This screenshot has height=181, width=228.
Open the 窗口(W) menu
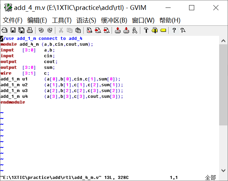pos(143,20)
